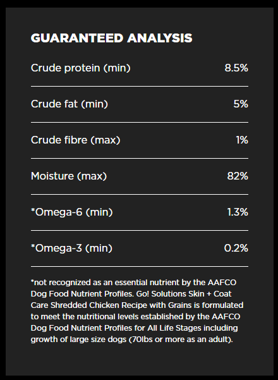Click the 'All Life Stages' text in the footnote

pos(174,328)
